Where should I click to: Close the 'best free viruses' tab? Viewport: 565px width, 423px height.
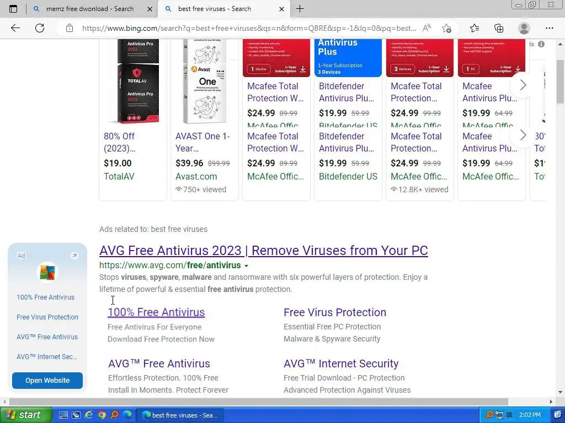(x=282, y=9)
